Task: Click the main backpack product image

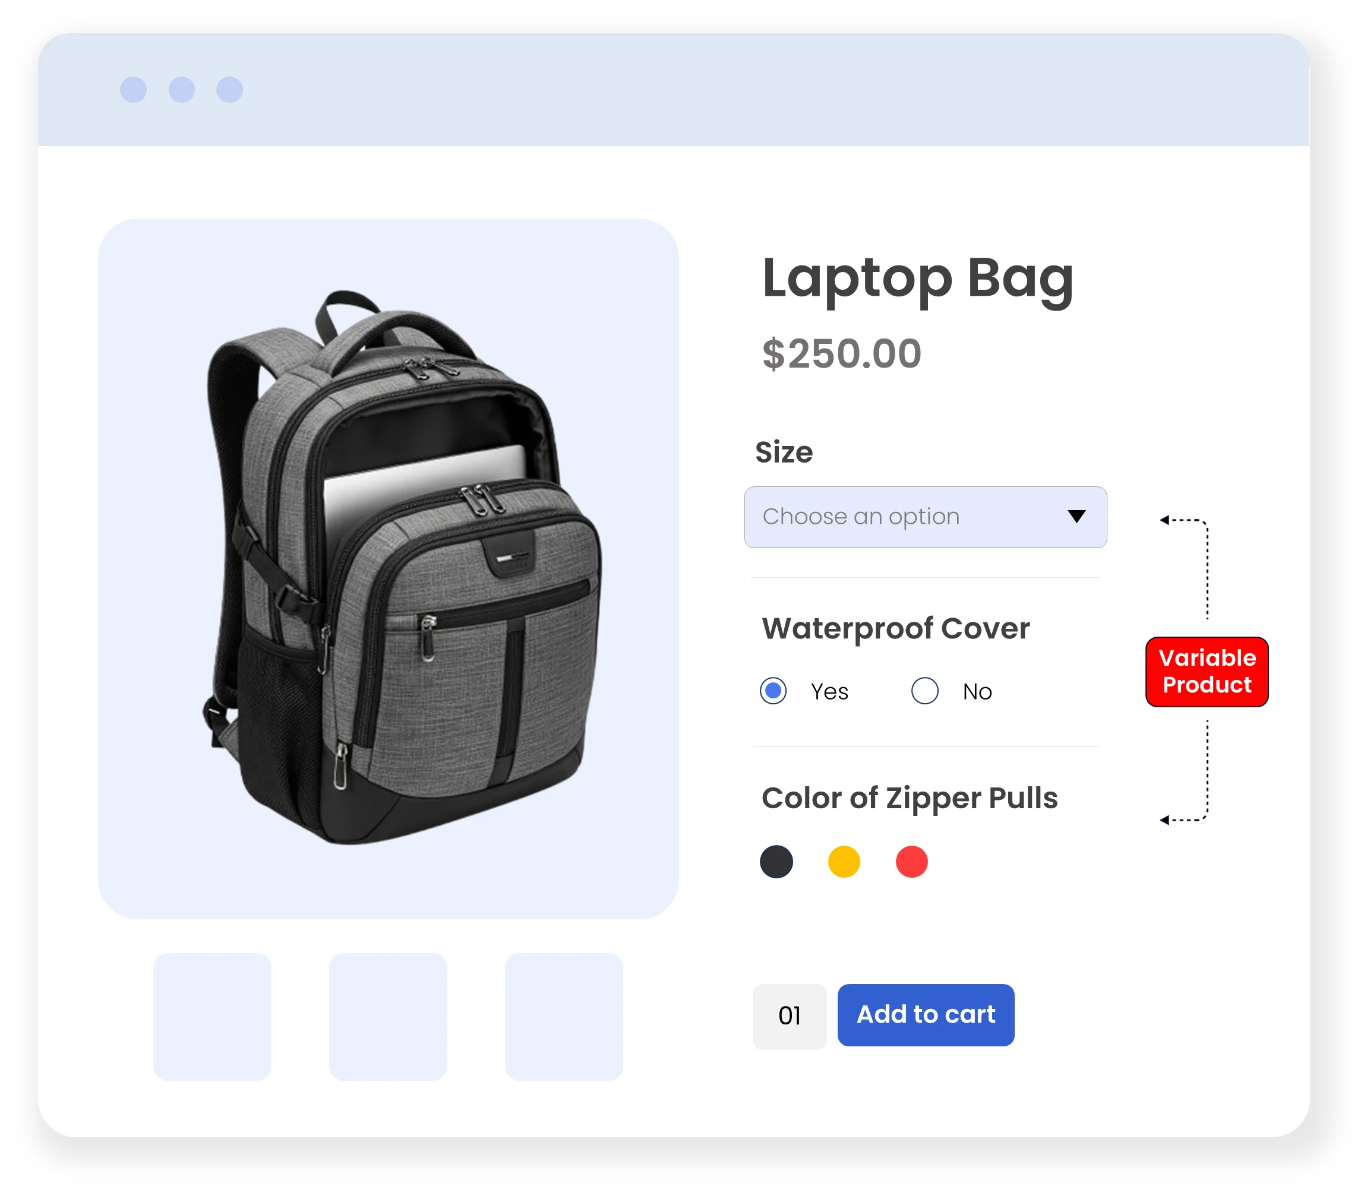Action: [389, 569]
